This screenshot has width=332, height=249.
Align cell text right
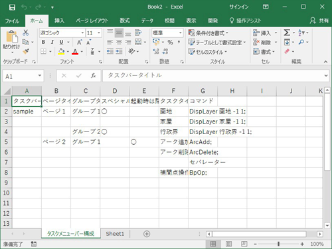coord(128,42)
